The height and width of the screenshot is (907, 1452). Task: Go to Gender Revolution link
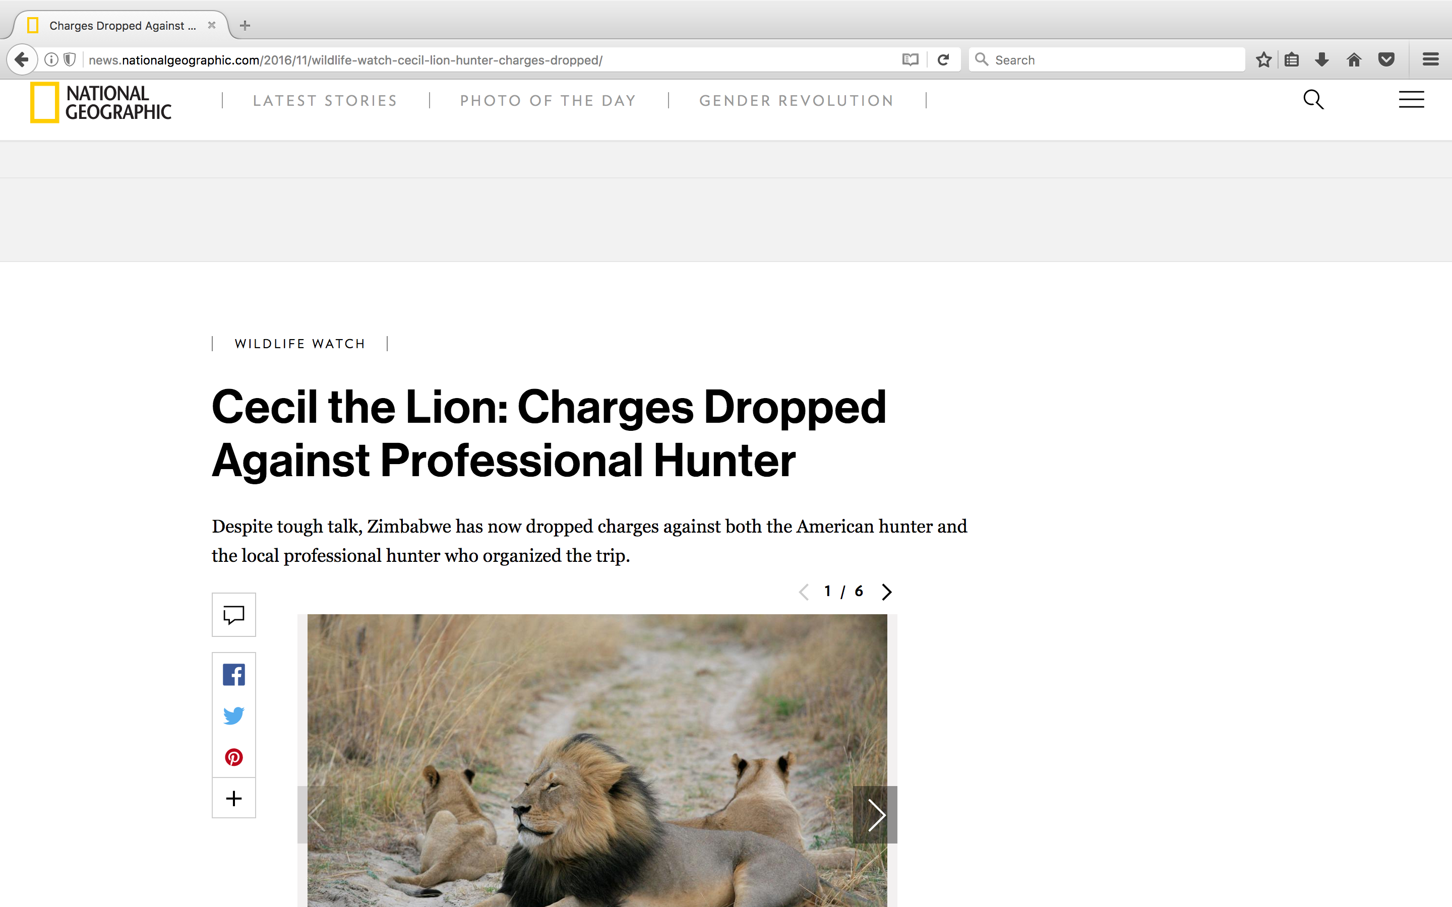click(x=796, y=101)
